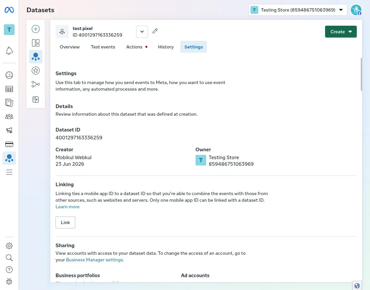Switch to the History tab
The height and width of the screenshot is (290, 370).
pyautogui.click(x=166, y=47)
